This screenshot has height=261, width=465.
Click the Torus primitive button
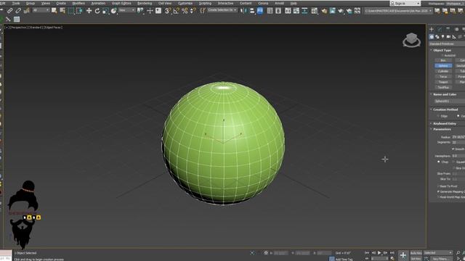tap(443, 77)
